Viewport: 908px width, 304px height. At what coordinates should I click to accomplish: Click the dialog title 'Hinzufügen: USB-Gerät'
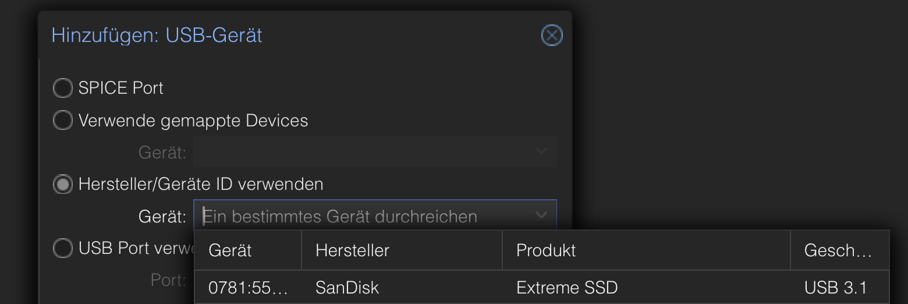point(157,36)
